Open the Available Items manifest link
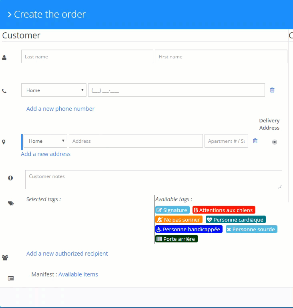 (x=78, y=274)
